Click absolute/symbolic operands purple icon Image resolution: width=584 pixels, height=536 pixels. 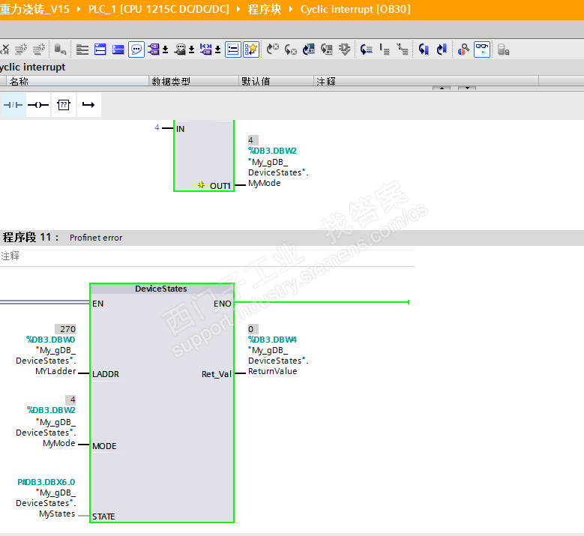pos(153,49)
